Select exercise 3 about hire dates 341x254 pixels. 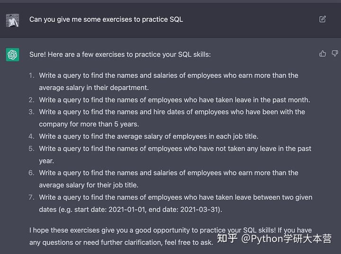(172, 118)
